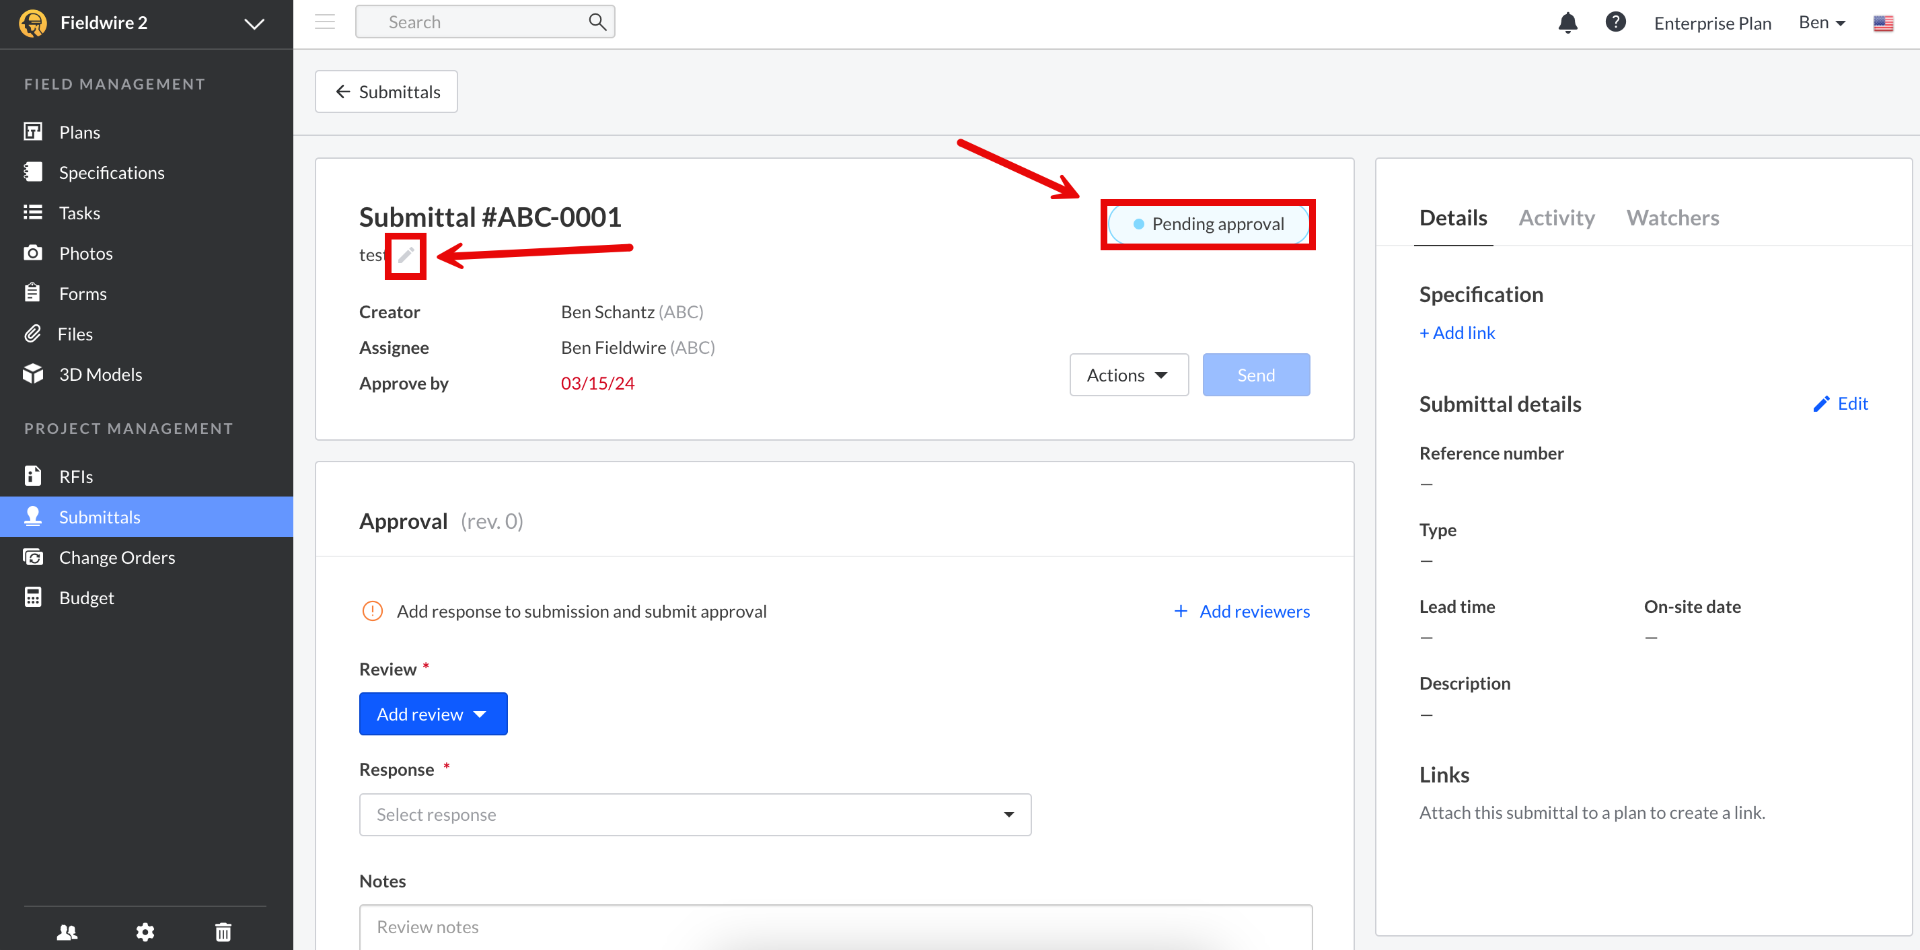Click into the Review notes field
The width and height of the screenshot is (1920, 950).
point(836,927)
